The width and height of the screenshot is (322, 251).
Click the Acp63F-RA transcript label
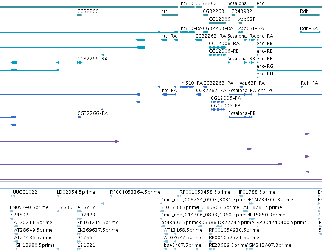[x=251, y=28]
